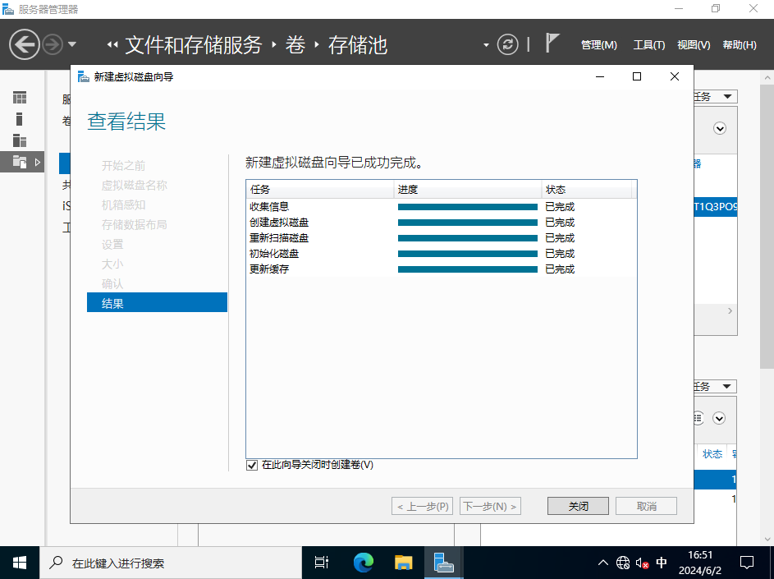Screen dimensions: 774x579
Task: Click the 创建虚拟磁盘 progress bar
Action: click(467, 223)
